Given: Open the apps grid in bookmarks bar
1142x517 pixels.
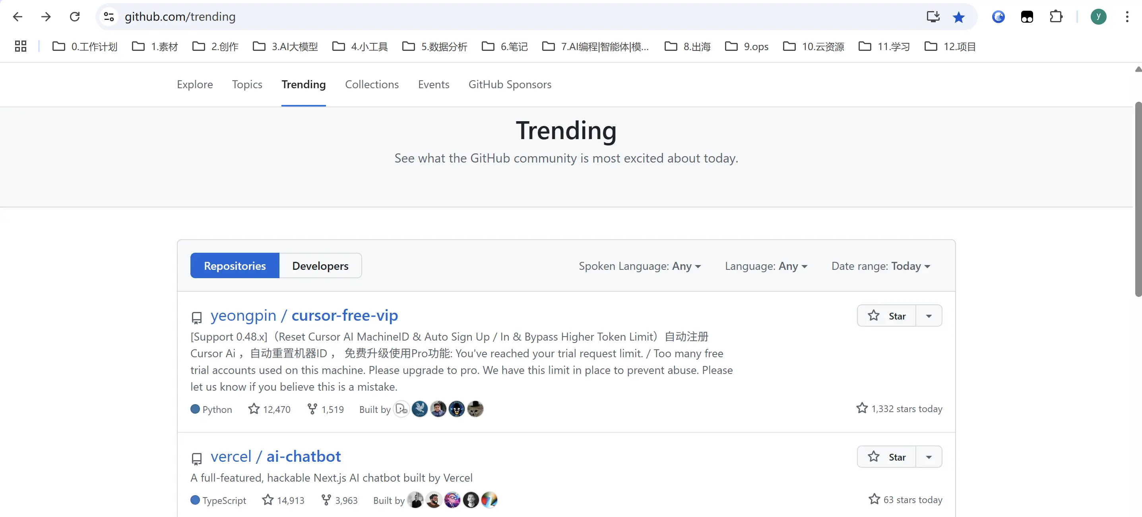Looking at the screenshot, I should coord(20,46).
